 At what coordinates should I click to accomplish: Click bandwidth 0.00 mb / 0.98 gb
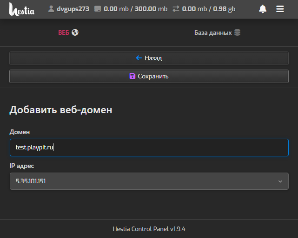click(209, 9)
